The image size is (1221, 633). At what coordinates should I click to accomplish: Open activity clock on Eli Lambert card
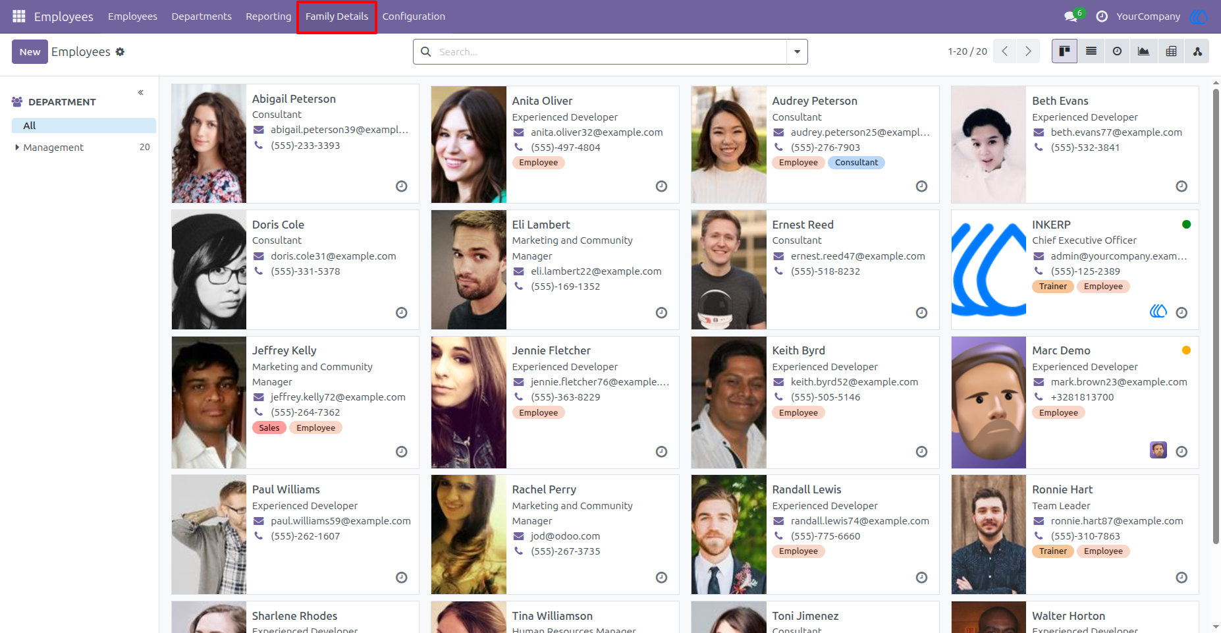662,313
